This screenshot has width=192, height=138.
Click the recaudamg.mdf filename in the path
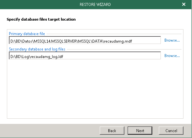(x=118, y=41)
